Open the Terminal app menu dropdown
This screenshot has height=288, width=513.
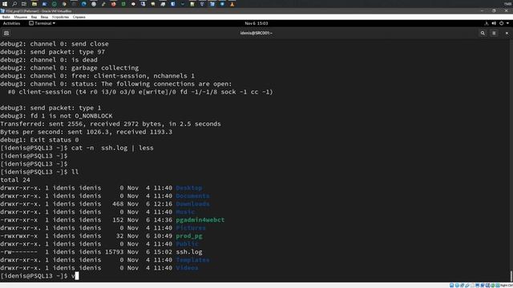coord(42,23)
